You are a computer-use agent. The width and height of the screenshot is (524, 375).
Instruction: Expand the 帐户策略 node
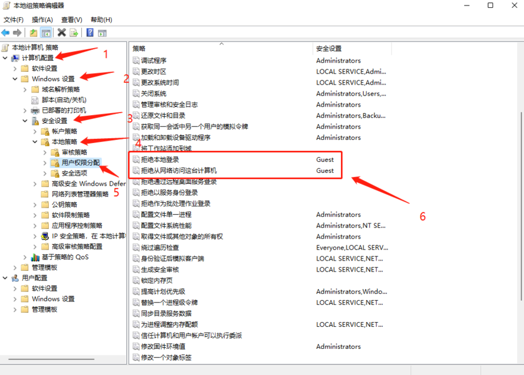click(35, 131)
